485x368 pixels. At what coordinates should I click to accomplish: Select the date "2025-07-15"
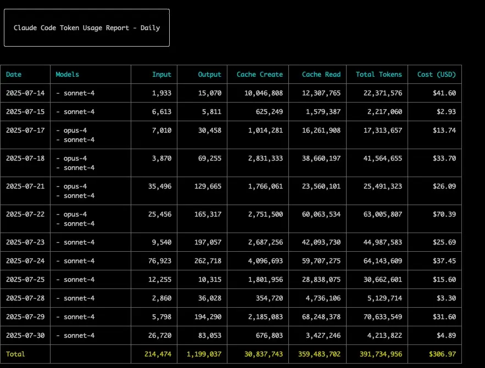tap(25, 111)
